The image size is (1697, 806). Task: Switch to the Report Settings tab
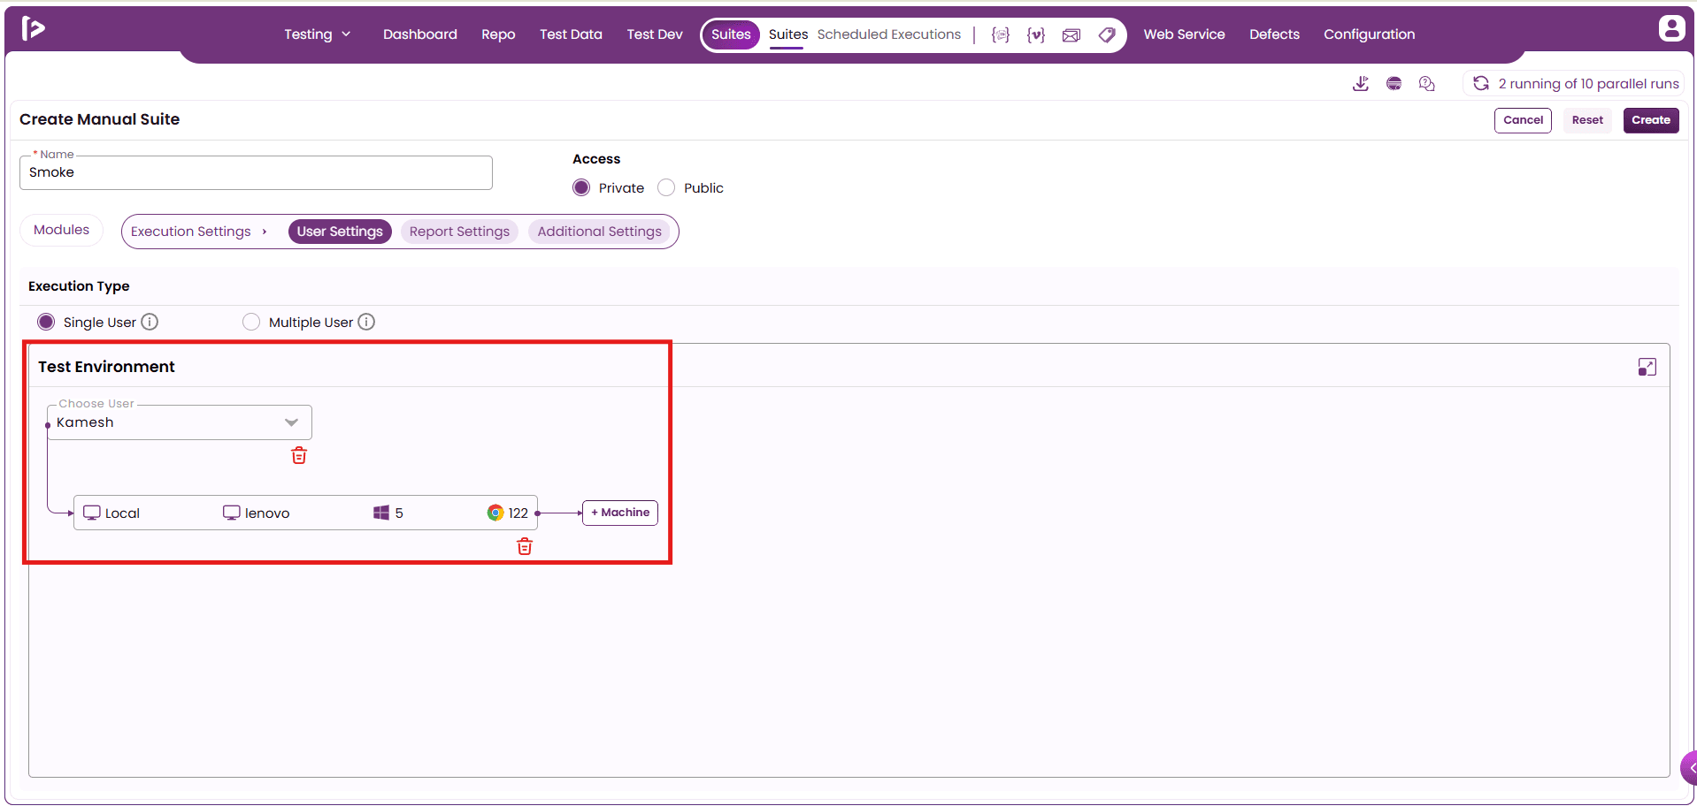(x=459, y=232)
